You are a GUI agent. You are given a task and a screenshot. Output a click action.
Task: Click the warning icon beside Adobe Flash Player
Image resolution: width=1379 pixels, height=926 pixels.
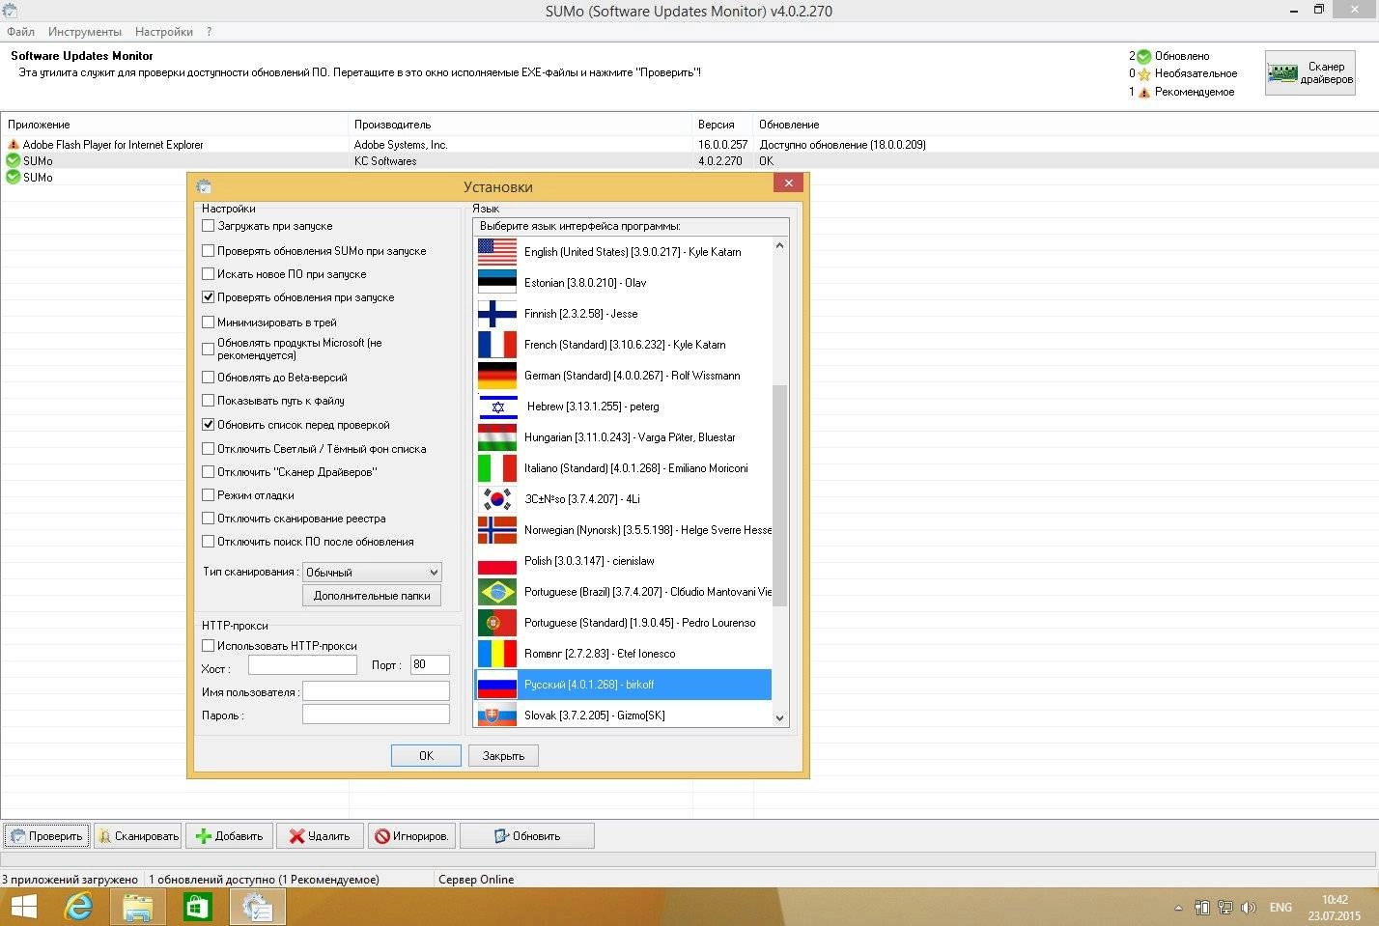[x=14, y=145]
